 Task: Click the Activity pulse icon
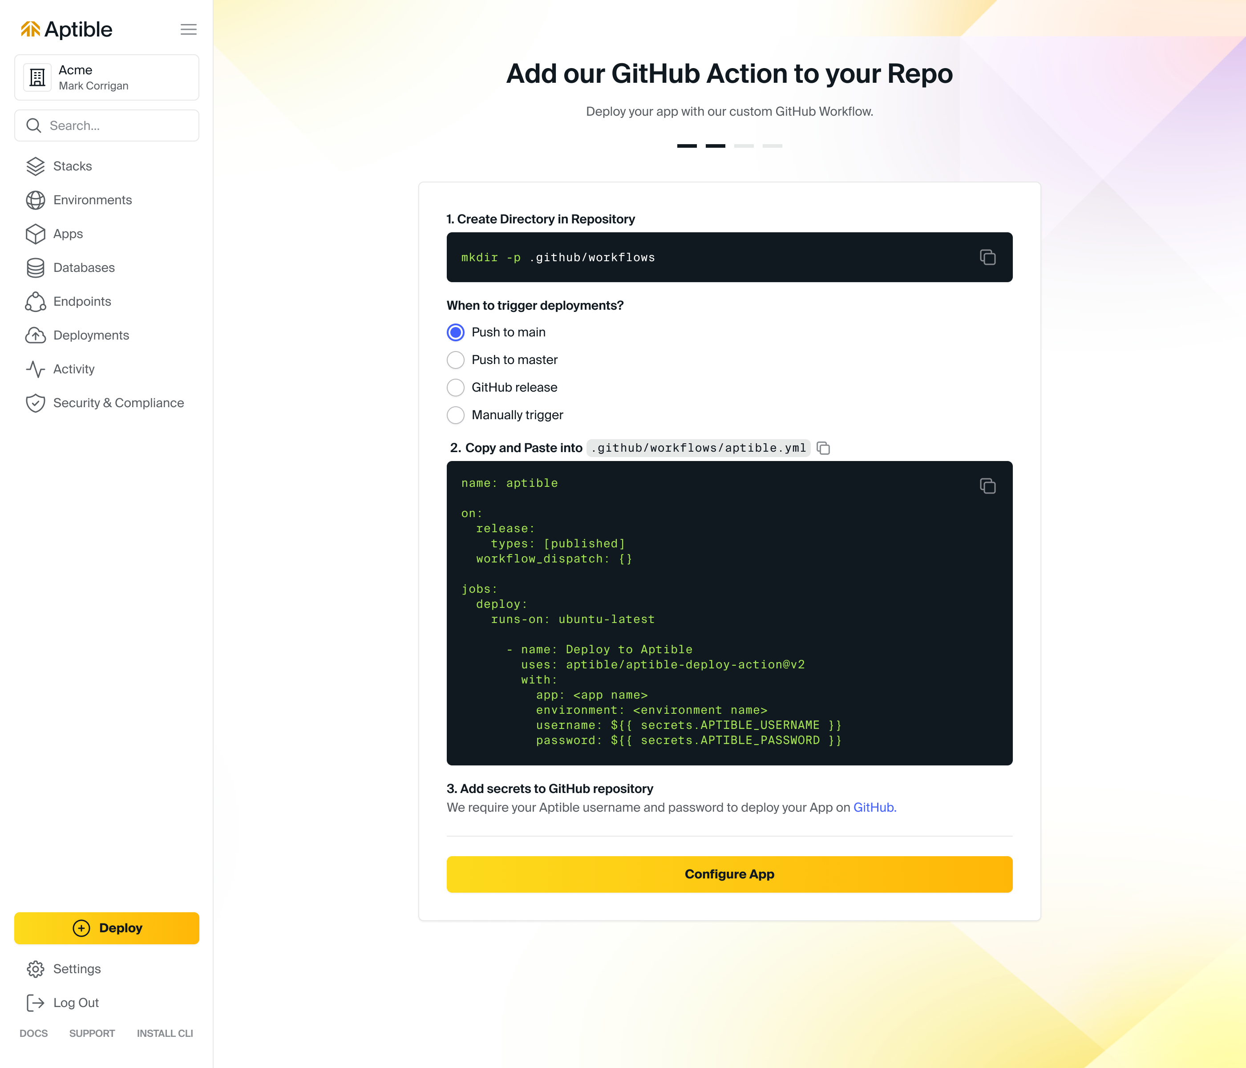[x=36, y=369]
